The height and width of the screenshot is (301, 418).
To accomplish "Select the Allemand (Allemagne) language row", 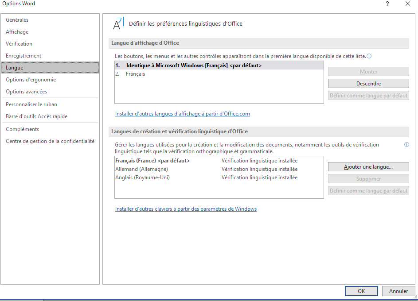I will coord(219,169).
